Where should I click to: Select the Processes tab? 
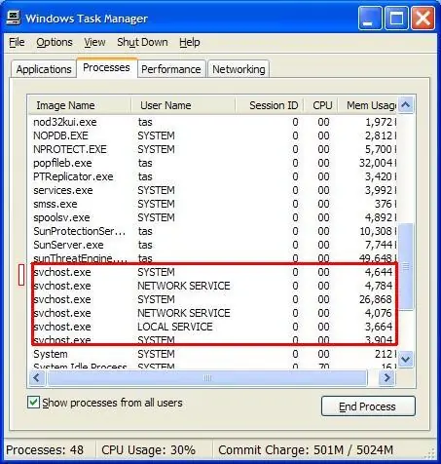[106, 67]
